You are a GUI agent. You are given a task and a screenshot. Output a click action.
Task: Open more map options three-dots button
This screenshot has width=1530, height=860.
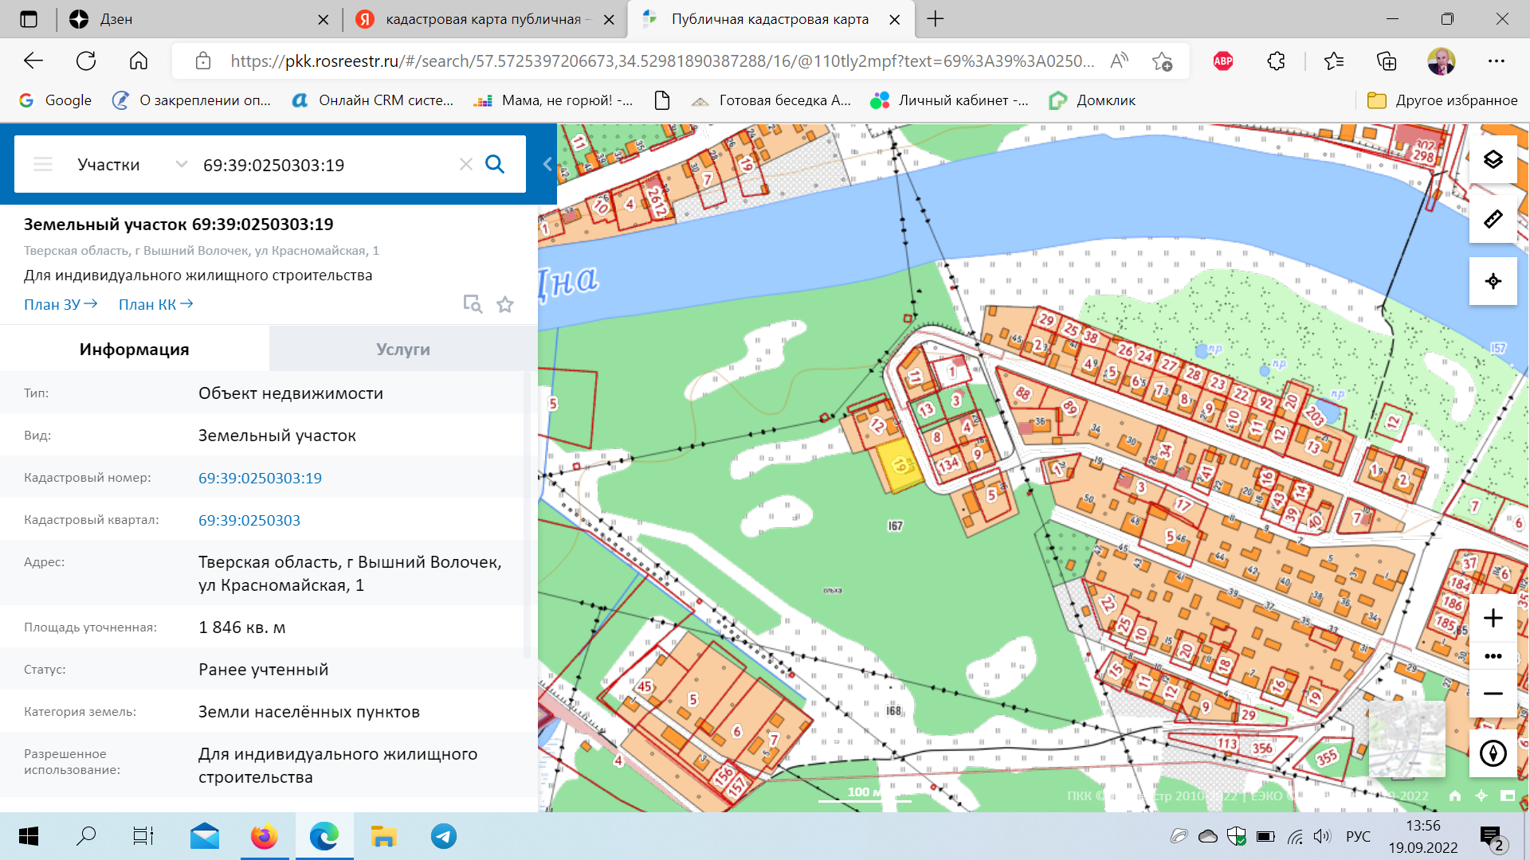1493,656
